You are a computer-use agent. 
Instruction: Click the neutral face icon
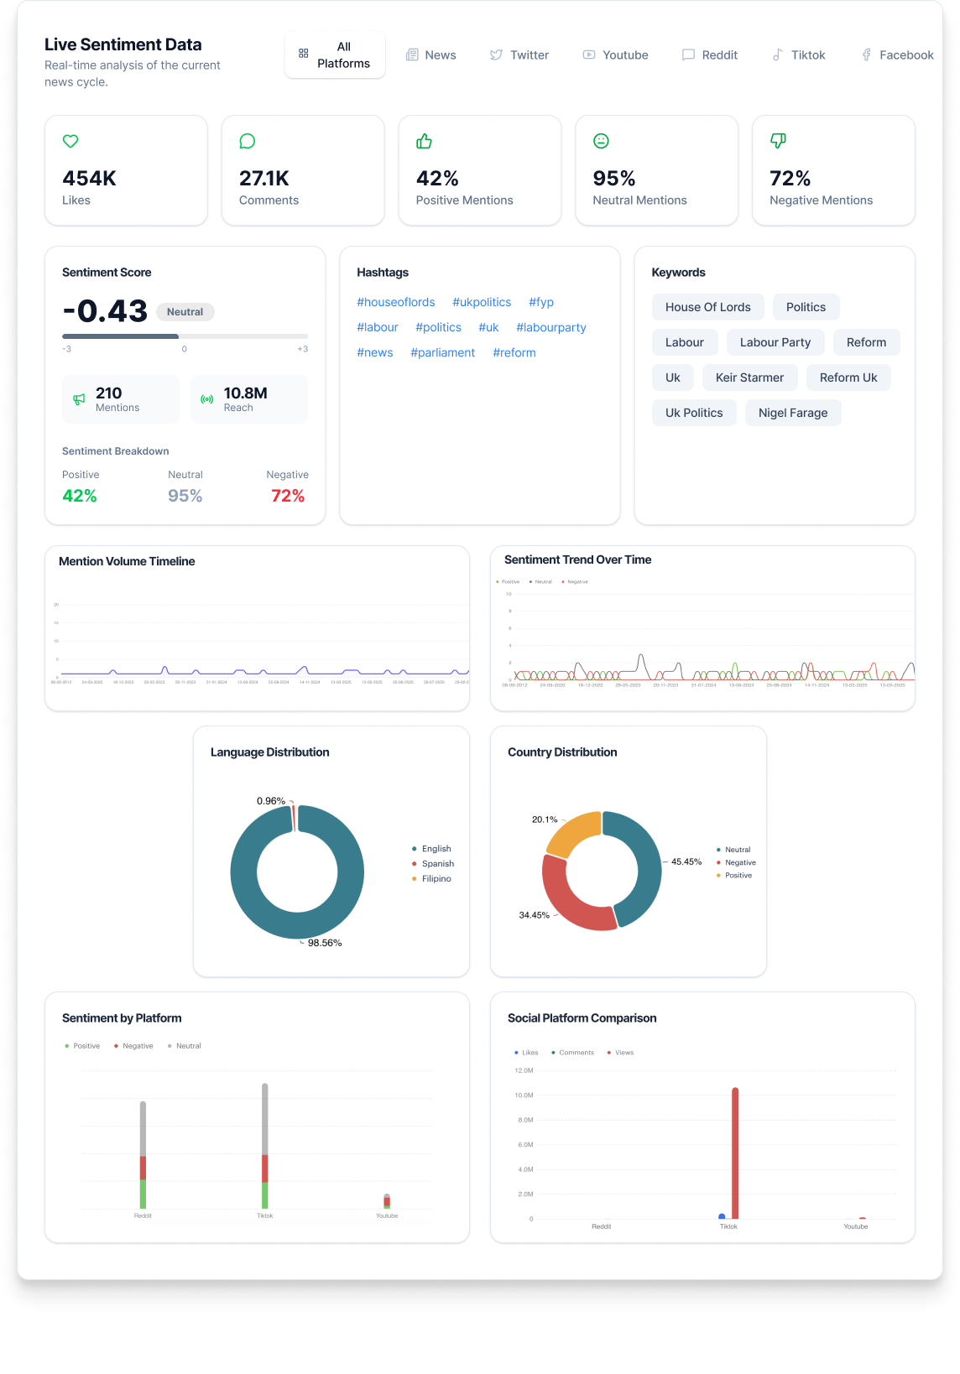pos(601,142)
